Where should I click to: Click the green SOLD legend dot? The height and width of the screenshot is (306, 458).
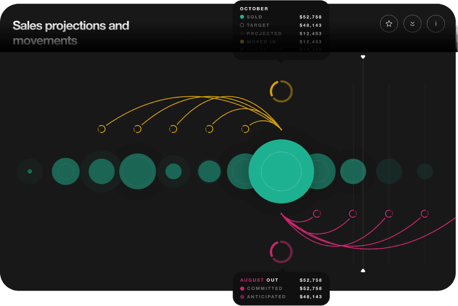pos(242,17)
